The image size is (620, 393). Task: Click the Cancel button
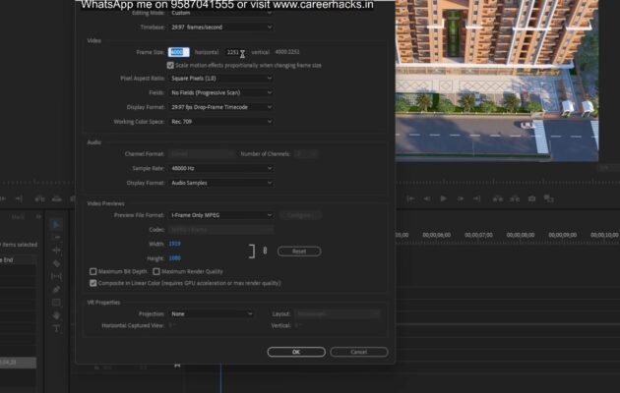pyautogui.click(x=358, y=352)
